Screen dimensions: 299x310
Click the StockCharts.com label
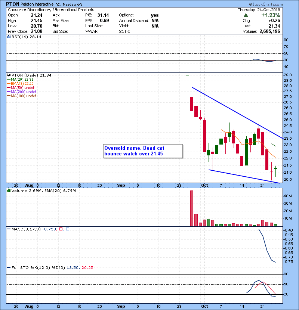click(x=266, y=4)
